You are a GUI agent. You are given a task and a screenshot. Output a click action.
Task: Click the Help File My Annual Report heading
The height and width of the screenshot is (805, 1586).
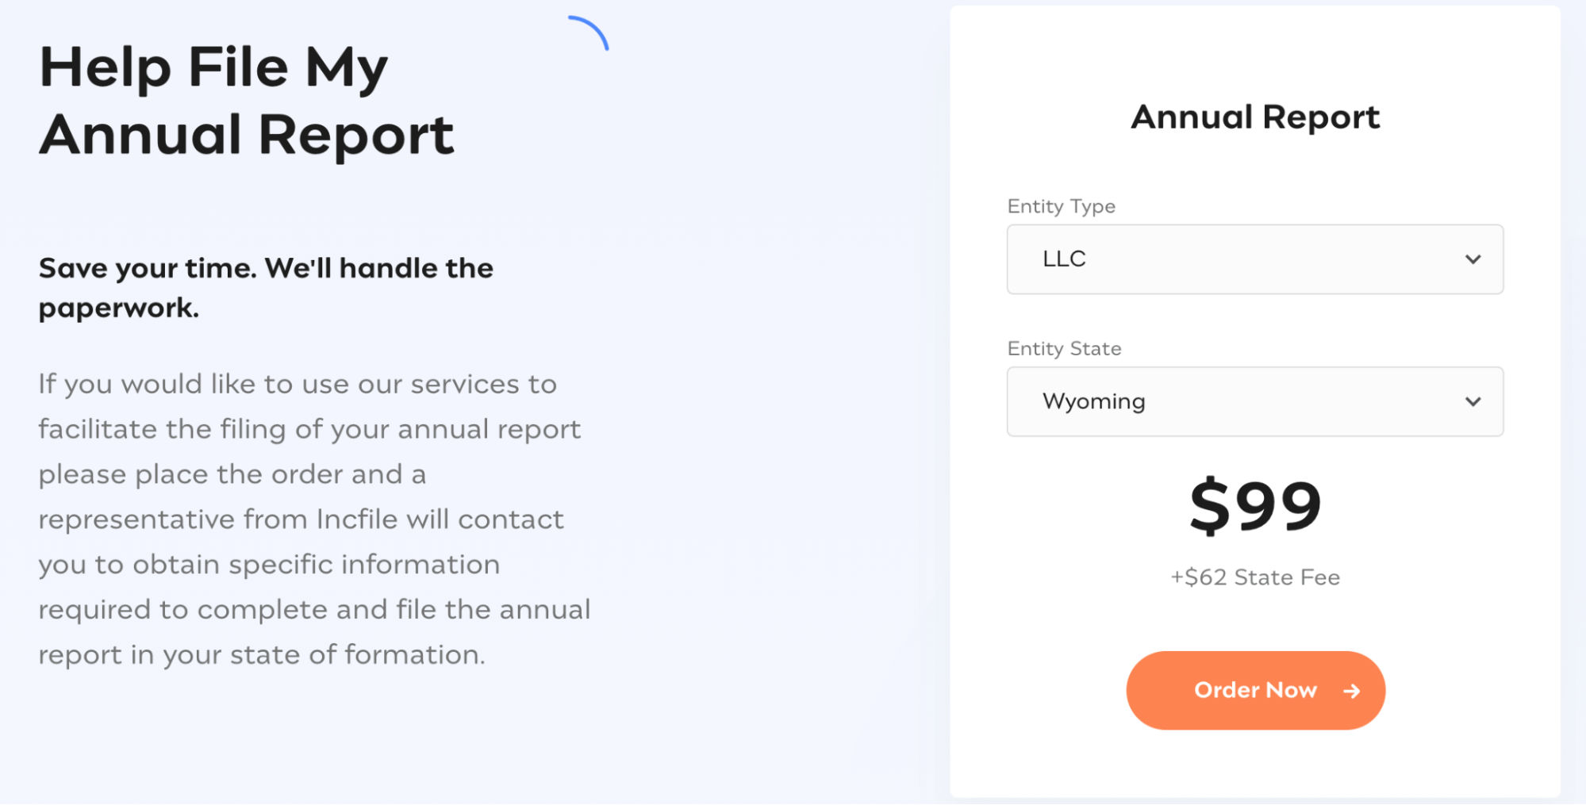pyautogui.click(x=246, y=99)
